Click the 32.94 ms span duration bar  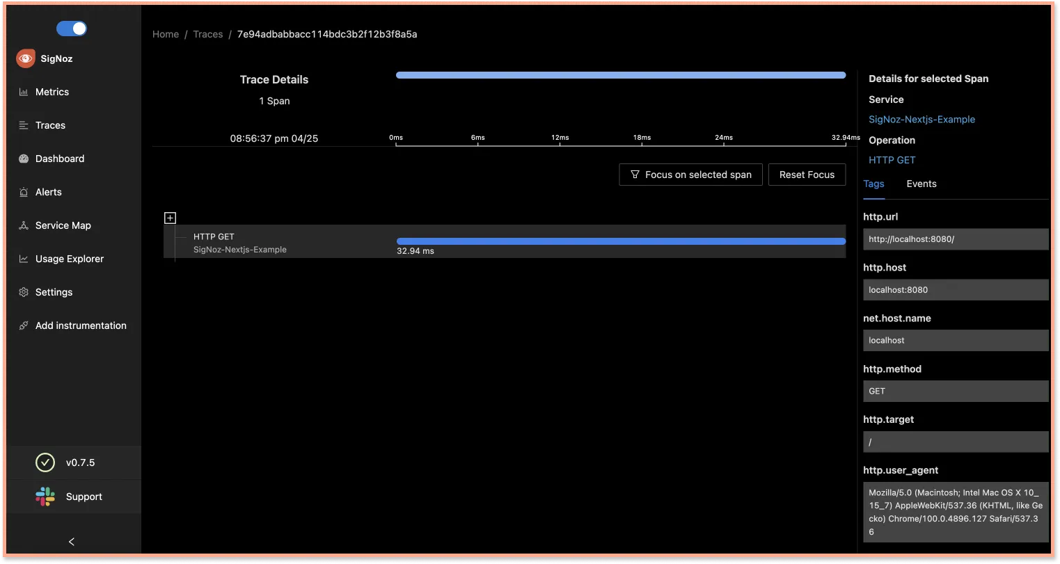(621, 241)
